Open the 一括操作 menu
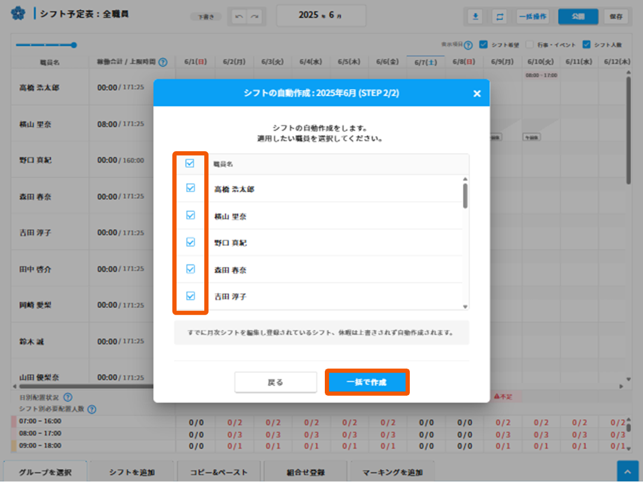The width and height of the screenshot is (643, 482). (x=532, y=17)
